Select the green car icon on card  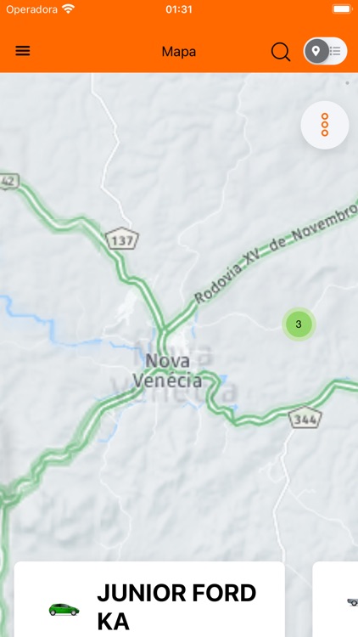pyautogui.click(x=64, y=609)
